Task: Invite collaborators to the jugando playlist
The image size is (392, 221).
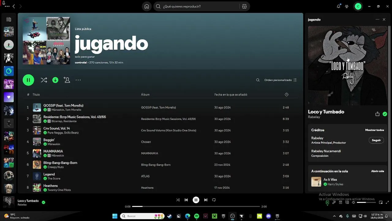Action: [67, 80]
